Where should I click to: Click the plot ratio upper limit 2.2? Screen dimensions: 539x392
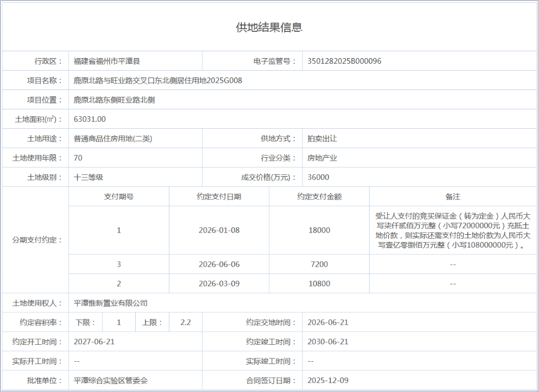[x=185, y=322]
